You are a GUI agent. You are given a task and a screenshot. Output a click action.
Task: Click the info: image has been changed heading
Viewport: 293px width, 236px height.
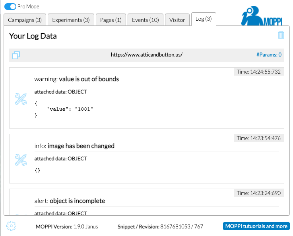[x=74, y=146]
